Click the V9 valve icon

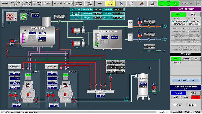click(12, 42)
